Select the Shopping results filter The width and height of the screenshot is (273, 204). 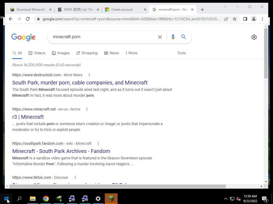[x=87, y=53]
